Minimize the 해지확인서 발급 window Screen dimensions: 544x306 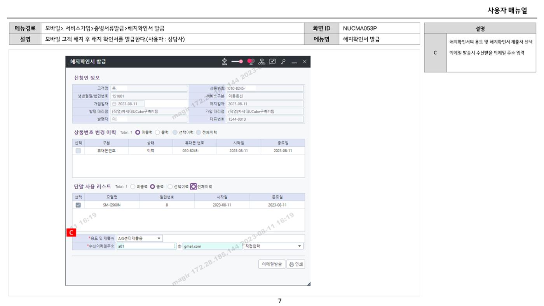tap(294, 62)
